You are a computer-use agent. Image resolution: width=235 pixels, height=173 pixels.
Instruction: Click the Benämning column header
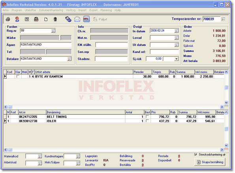pyautogui.click(x=86, y=112)
